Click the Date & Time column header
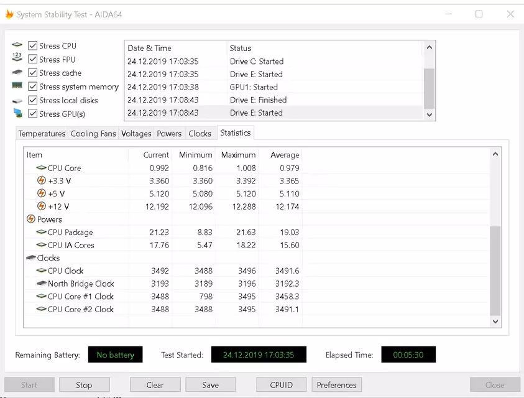 176,48
